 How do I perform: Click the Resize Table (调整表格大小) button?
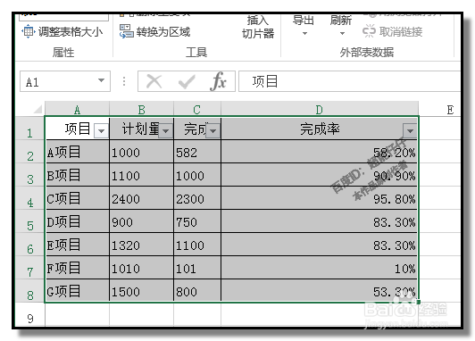pyautogui.click(x=62, y=31)
